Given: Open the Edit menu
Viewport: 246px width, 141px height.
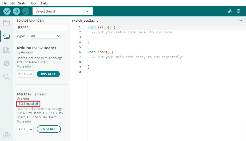Looking at the screenshot, I should (12, 3).
